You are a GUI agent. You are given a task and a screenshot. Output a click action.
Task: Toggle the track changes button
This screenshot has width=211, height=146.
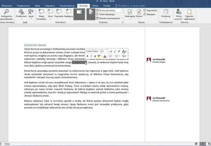[x=91, y=14]
